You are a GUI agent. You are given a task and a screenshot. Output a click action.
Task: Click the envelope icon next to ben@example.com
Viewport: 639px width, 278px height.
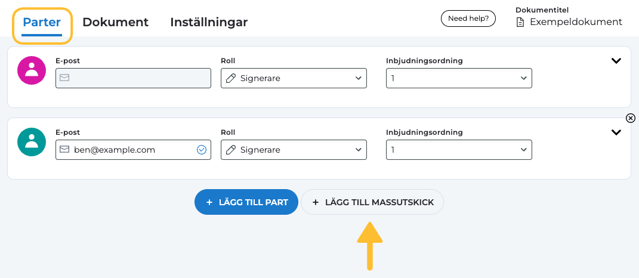tap(64, 150)
